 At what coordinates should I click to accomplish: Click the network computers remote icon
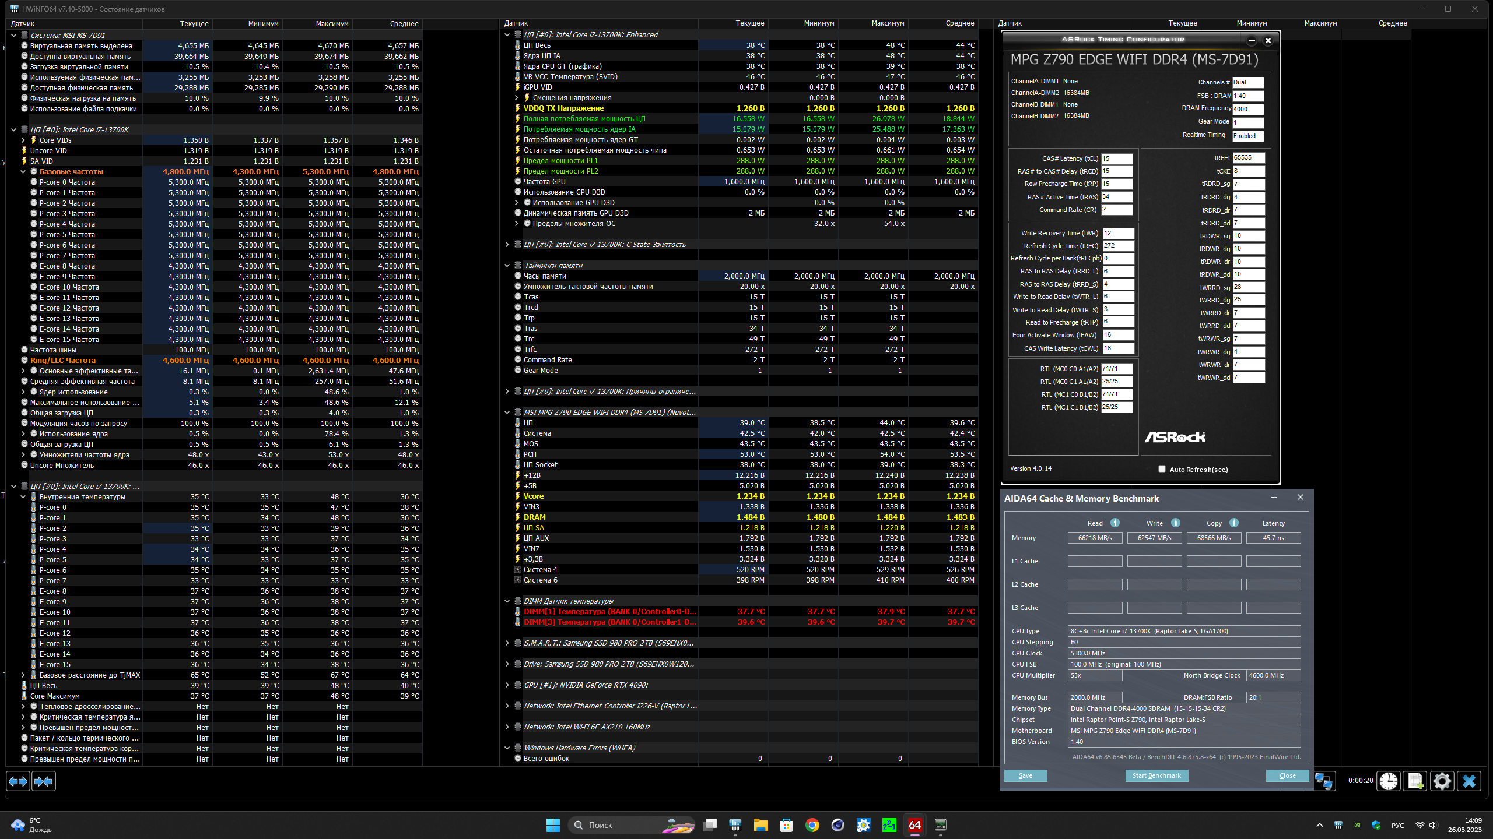point(1323,781)
